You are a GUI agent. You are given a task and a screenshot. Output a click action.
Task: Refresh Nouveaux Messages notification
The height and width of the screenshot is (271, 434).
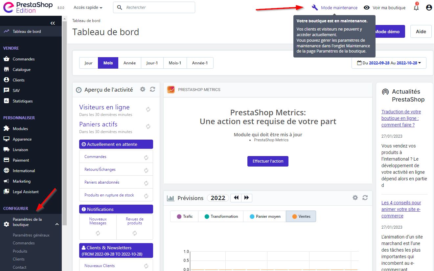tap(98, 233)
